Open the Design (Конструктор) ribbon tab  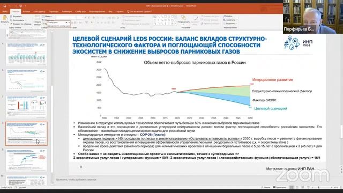tap(39, 11)
